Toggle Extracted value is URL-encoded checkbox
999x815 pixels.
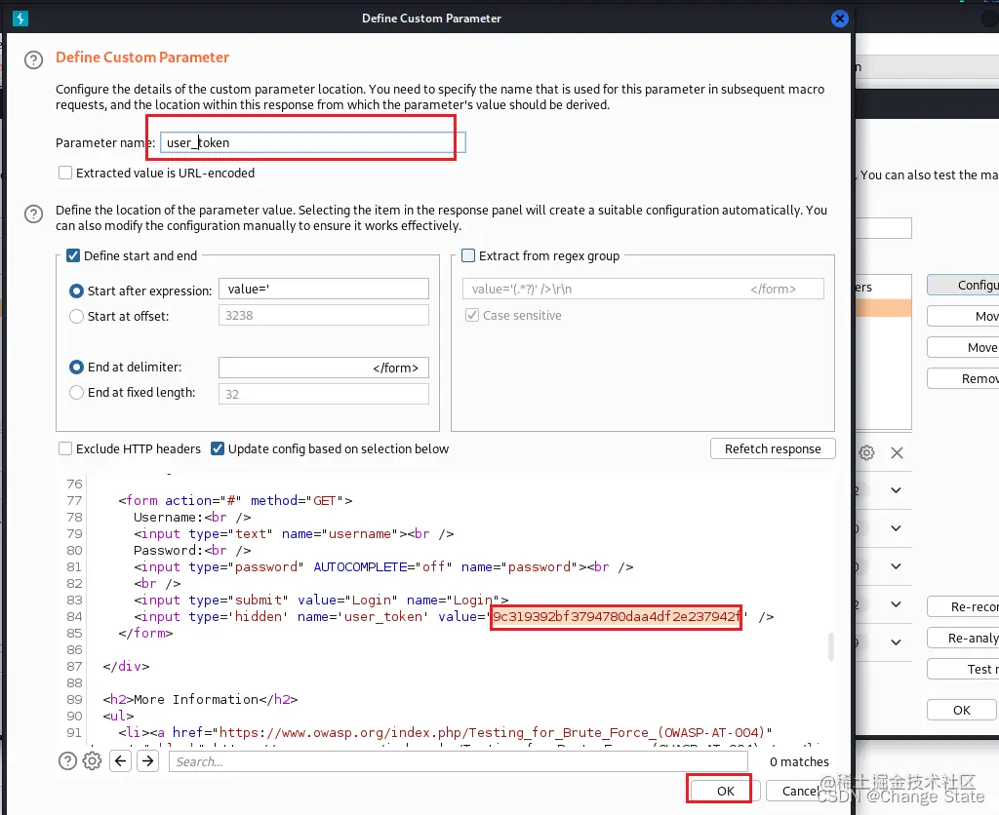pos(65,173)
